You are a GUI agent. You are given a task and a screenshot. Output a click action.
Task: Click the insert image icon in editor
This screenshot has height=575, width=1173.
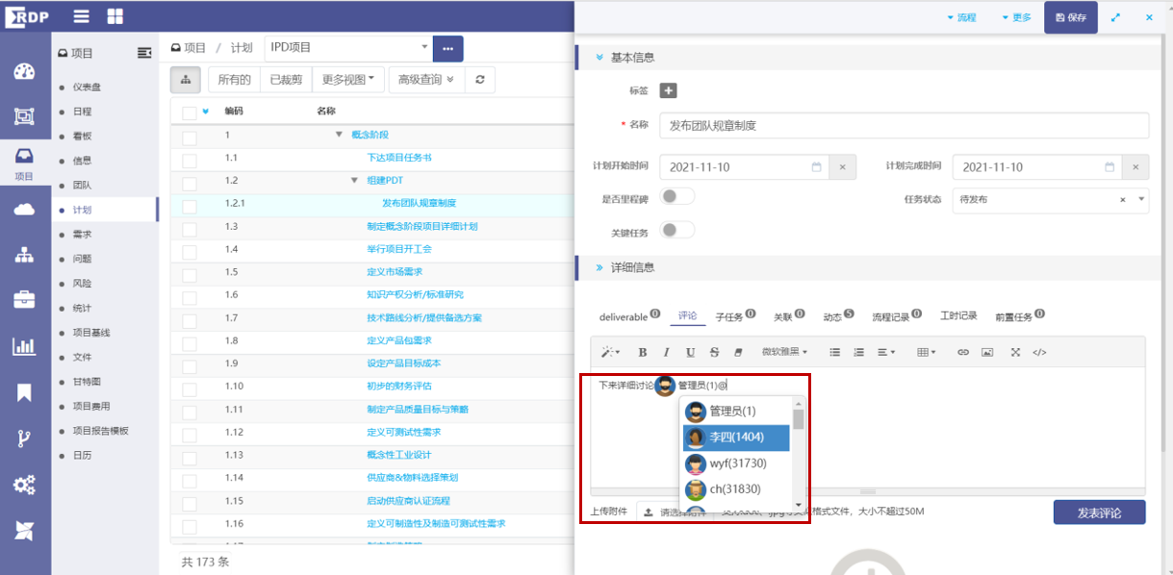[x=987, y=353]
